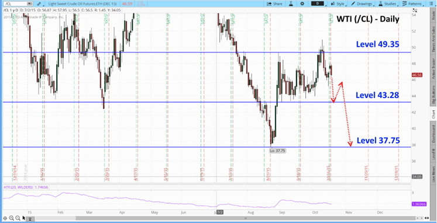
Task: Open the Style menu
Action: point(338,4)
